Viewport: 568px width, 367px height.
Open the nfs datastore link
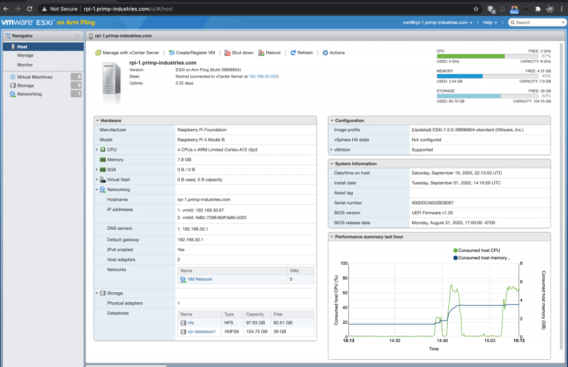(191, 323)
